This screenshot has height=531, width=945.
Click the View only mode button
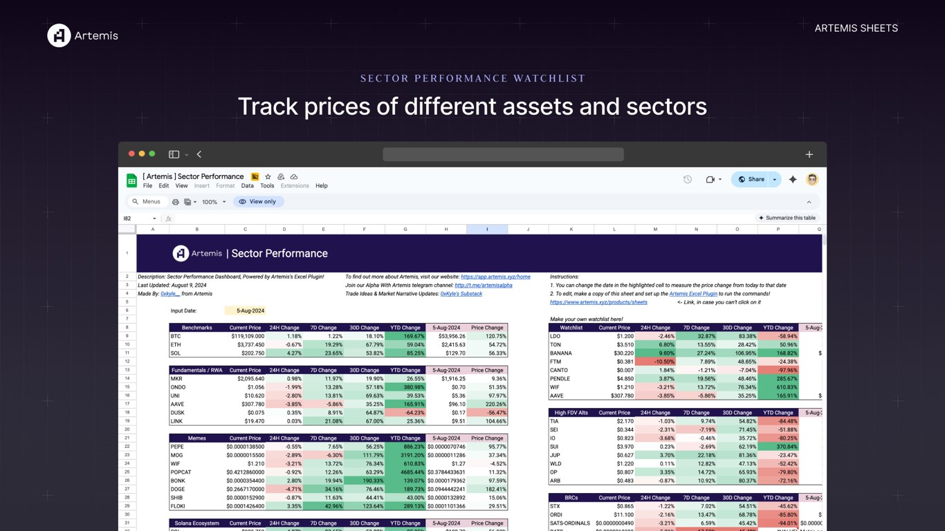[x=258, y=202]
